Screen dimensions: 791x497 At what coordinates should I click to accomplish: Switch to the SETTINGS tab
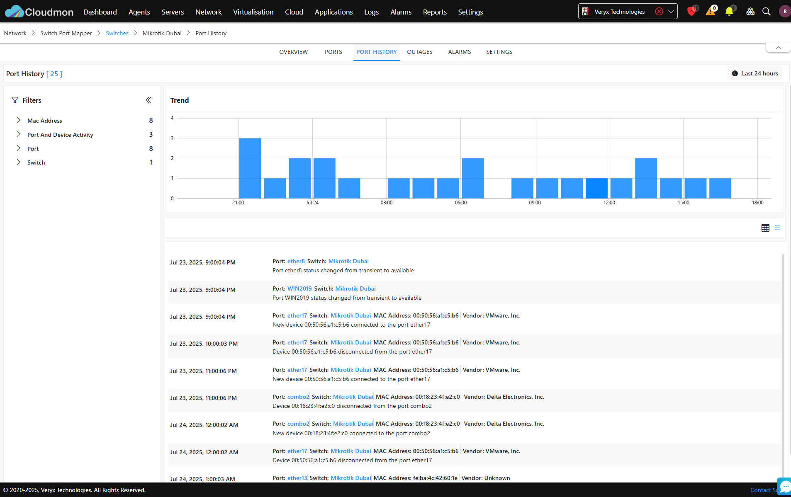[x=499, y=52]
